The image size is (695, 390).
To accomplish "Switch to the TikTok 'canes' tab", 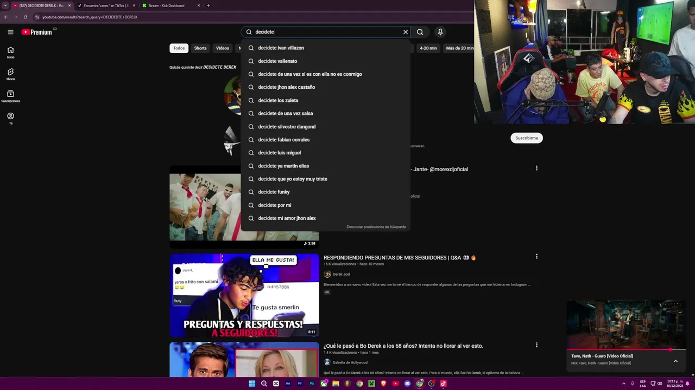I will click(106, 5).
